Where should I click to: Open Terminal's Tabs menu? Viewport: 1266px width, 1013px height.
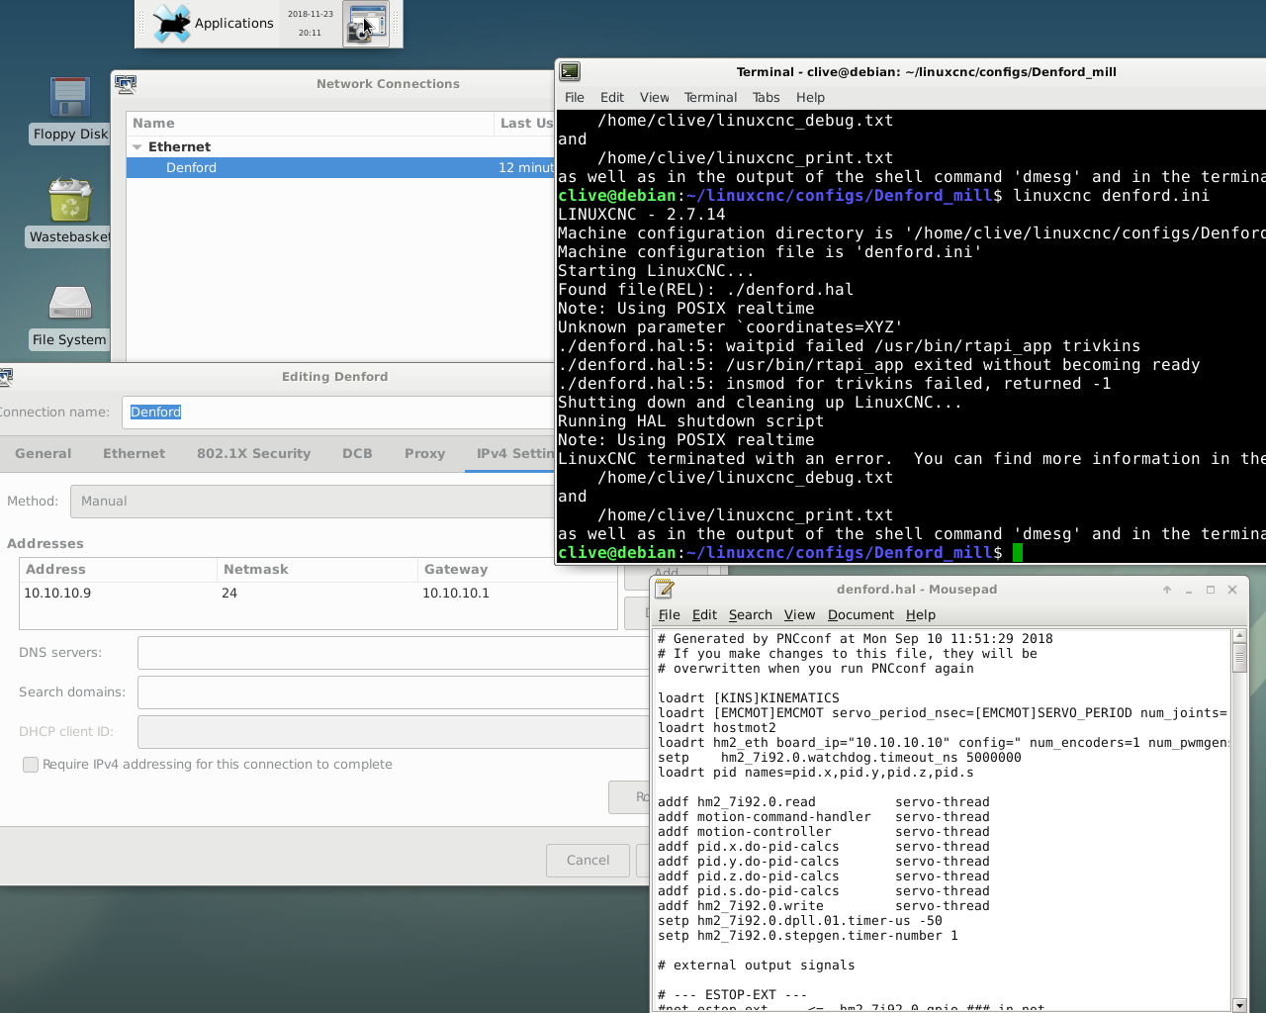coord(767,97)
